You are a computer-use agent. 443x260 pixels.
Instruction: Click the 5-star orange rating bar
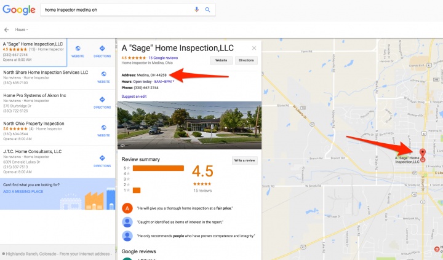(x=158, y=168)
